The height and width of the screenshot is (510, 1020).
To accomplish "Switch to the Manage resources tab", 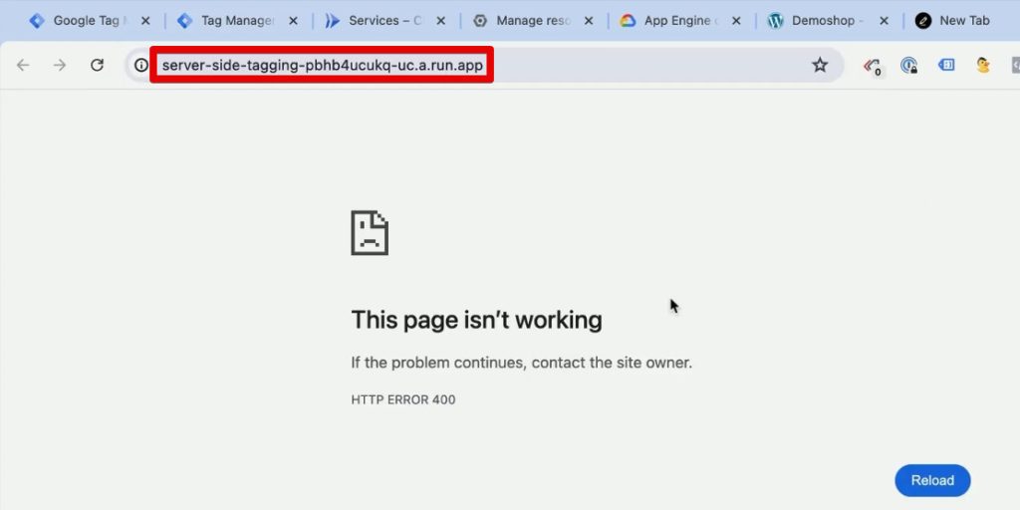I will click(534, 21).
